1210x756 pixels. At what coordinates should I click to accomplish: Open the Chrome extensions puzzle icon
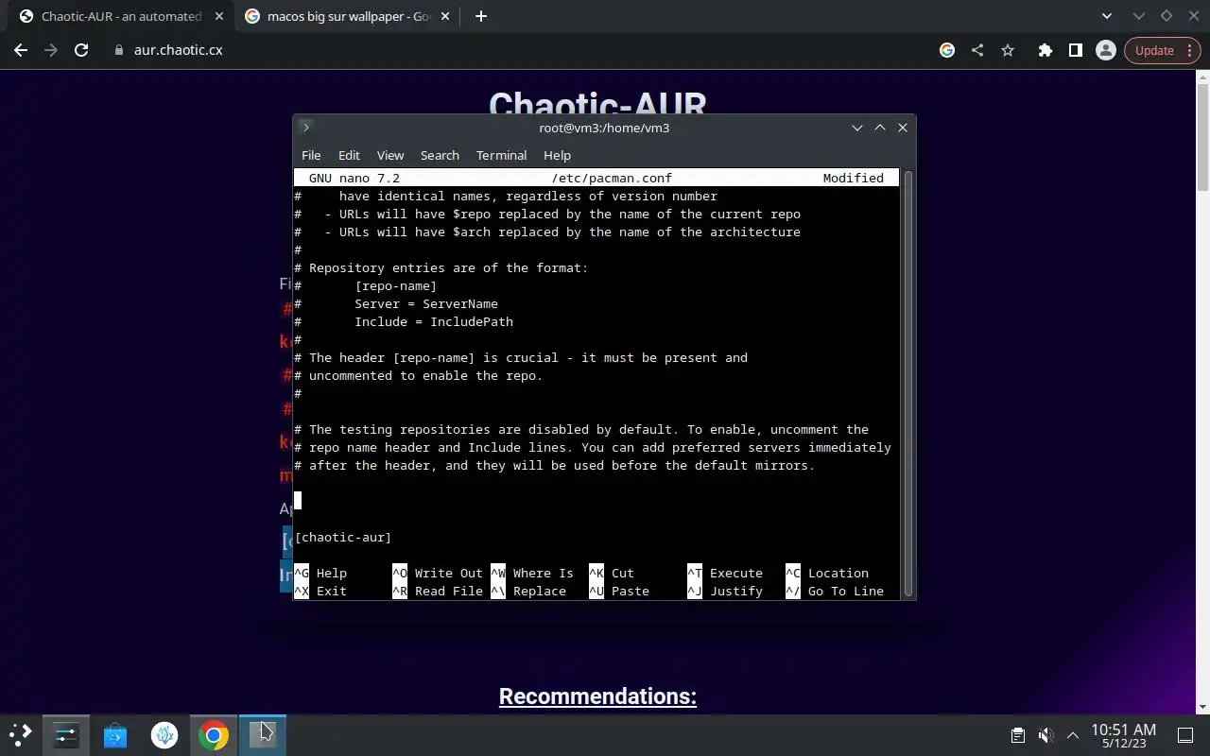click(1045, 50)
